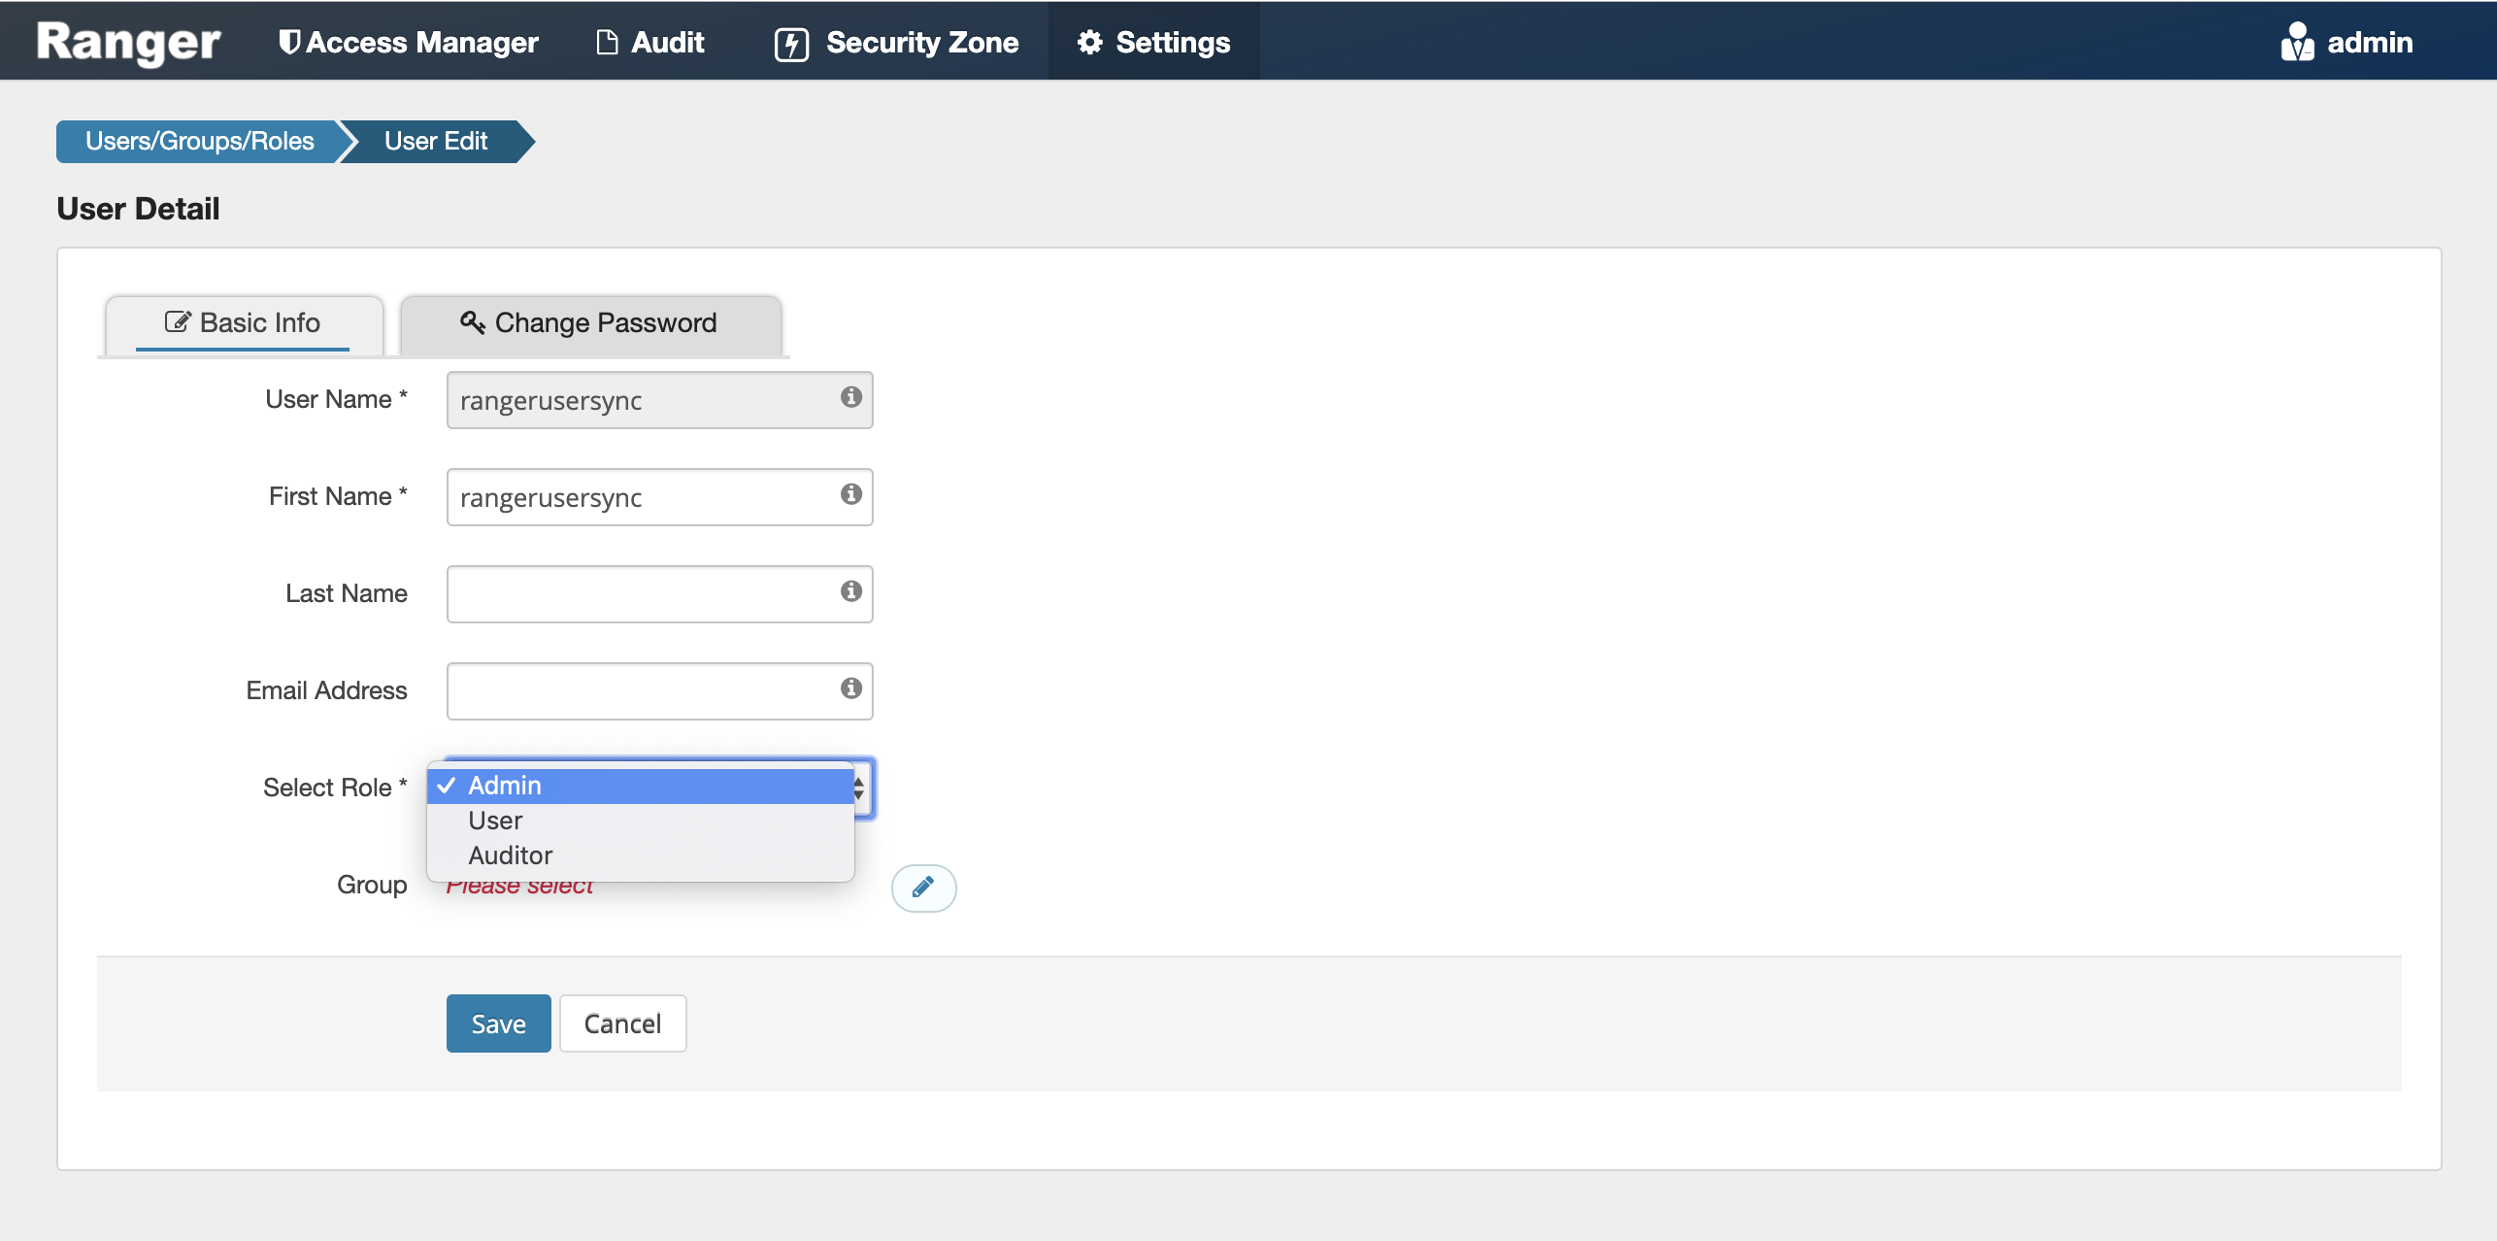Click the User Name info icon
2497x1241 pixels.
coord(850,397)
